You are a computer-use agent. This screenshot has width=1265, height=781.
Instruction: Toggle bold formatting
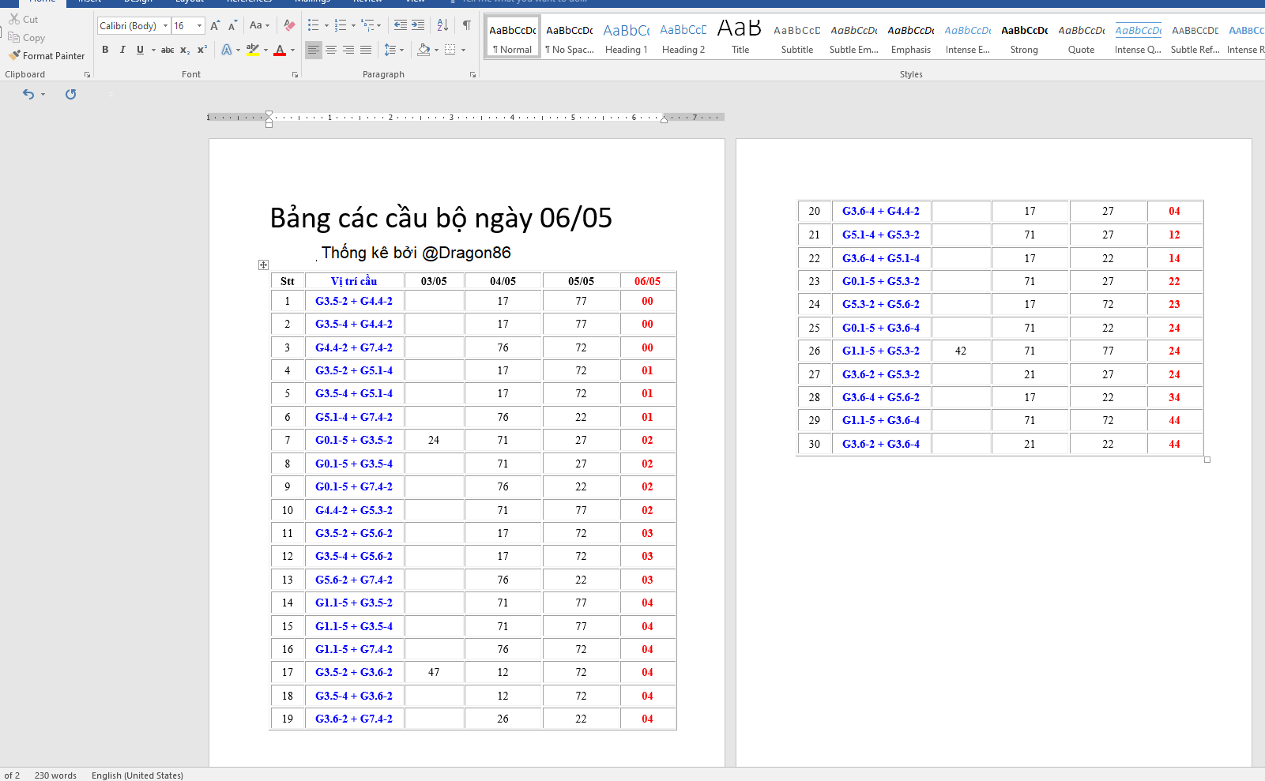pos(105,50)
